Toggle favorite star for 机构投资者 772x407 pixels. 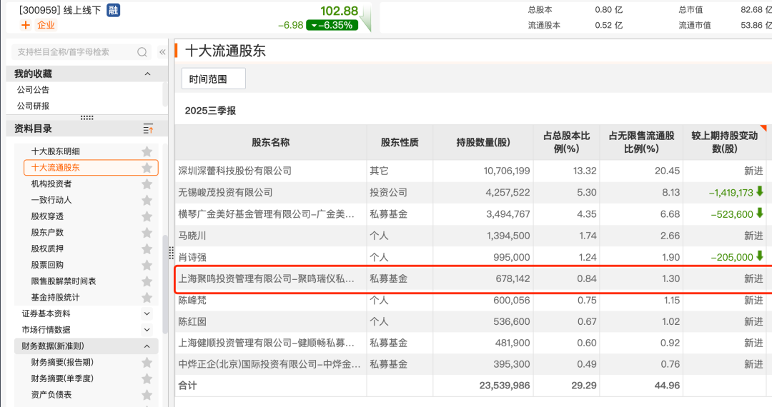147,184
